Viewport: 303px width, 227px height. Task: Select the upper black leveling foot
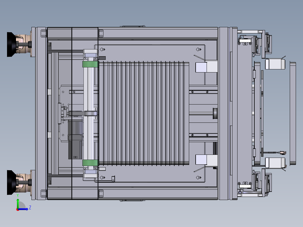point(12,44)
